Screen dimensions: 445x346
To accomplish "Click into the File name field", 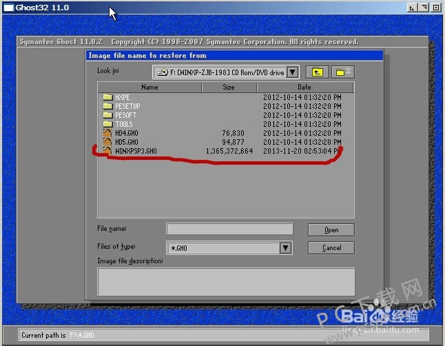I will point(229,229).
